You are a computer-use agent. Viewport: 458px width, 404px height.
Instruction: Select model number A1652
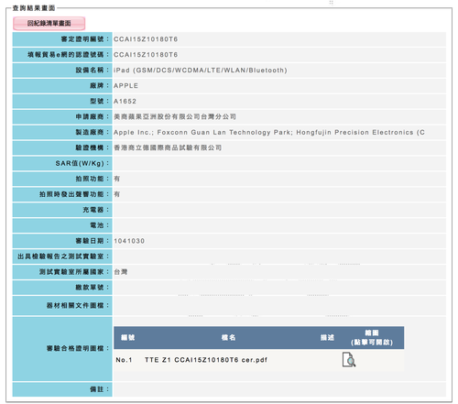125,102
